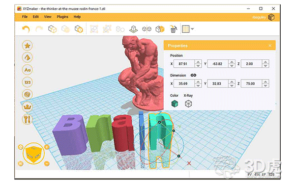The width and height of the screenshot is (295, 184).
Task: Select the purple B letter model
Action: tap(70, 135)
